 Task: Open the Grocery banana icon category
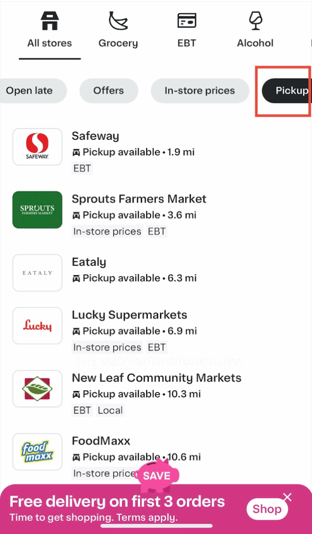point(118,20)
